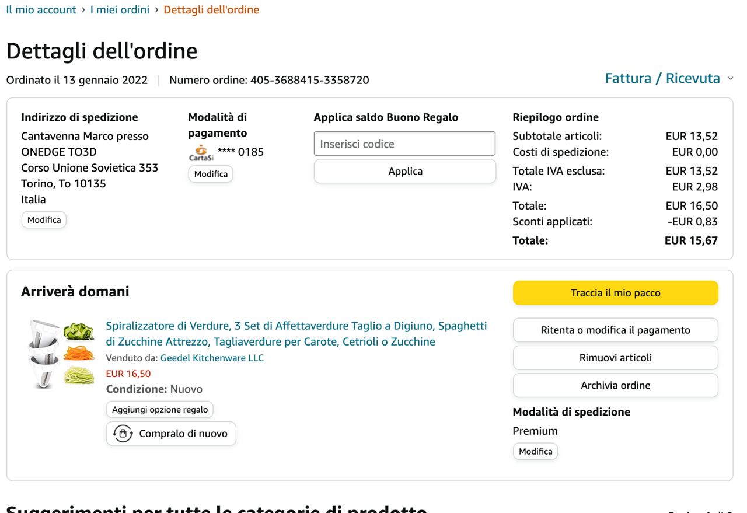Go to Il mio account breadcrumb
Viewport: 747px width, 513px height.
(x=41, y=10)
